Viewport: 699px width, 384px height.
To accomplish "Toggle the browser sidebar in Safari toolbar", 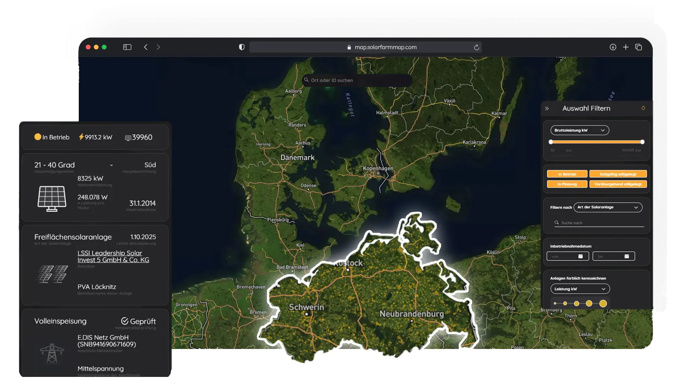I will [127, 47].
